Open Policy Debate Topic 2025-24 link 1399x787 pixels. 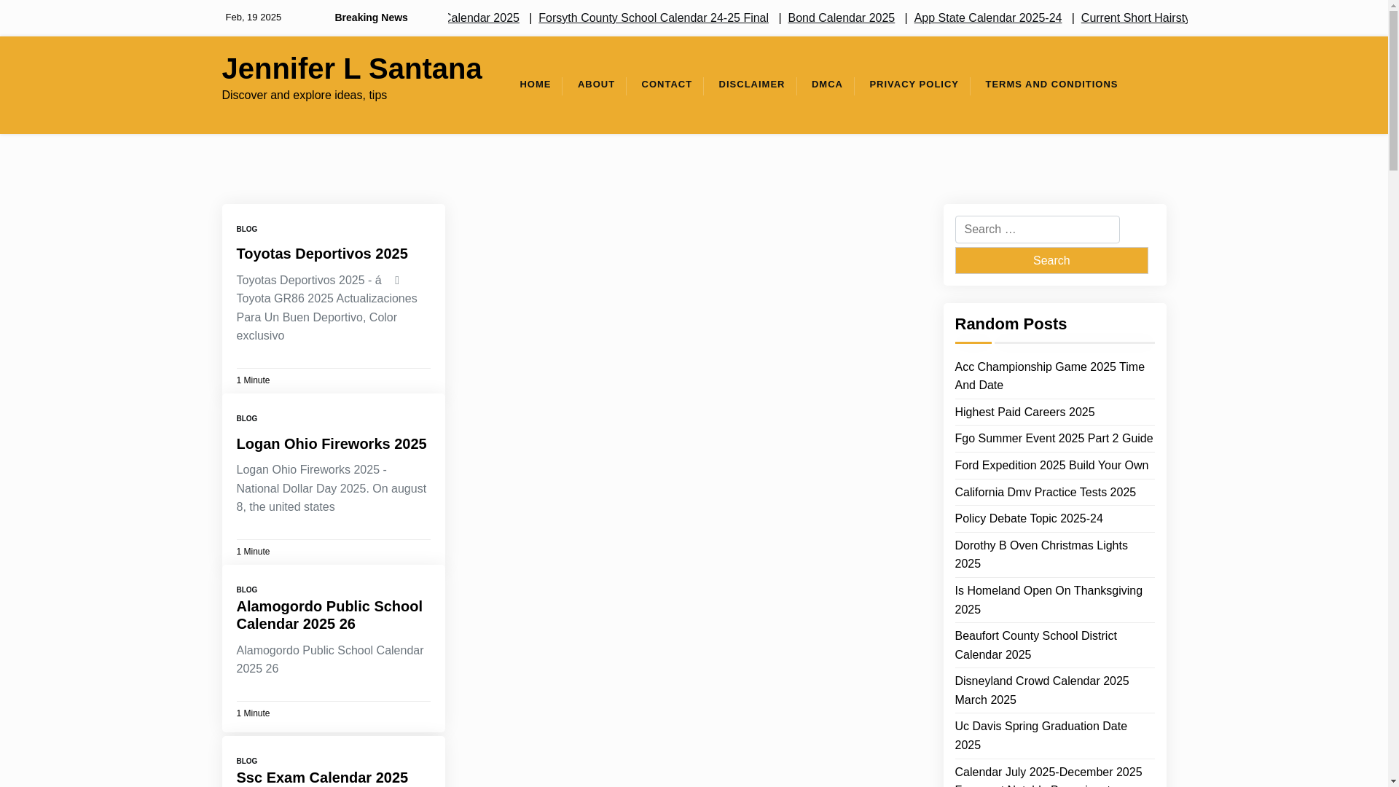1028,519
